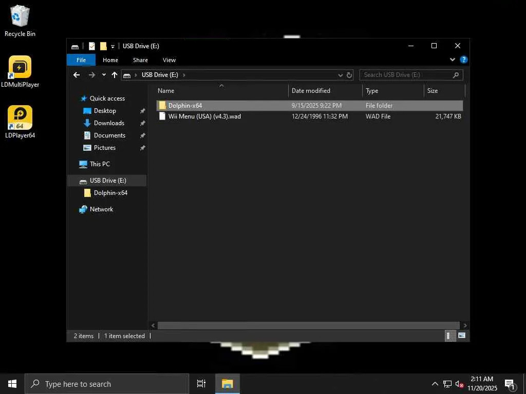
Task: Click the drive icon in title bar
Action: pos(75,46)
